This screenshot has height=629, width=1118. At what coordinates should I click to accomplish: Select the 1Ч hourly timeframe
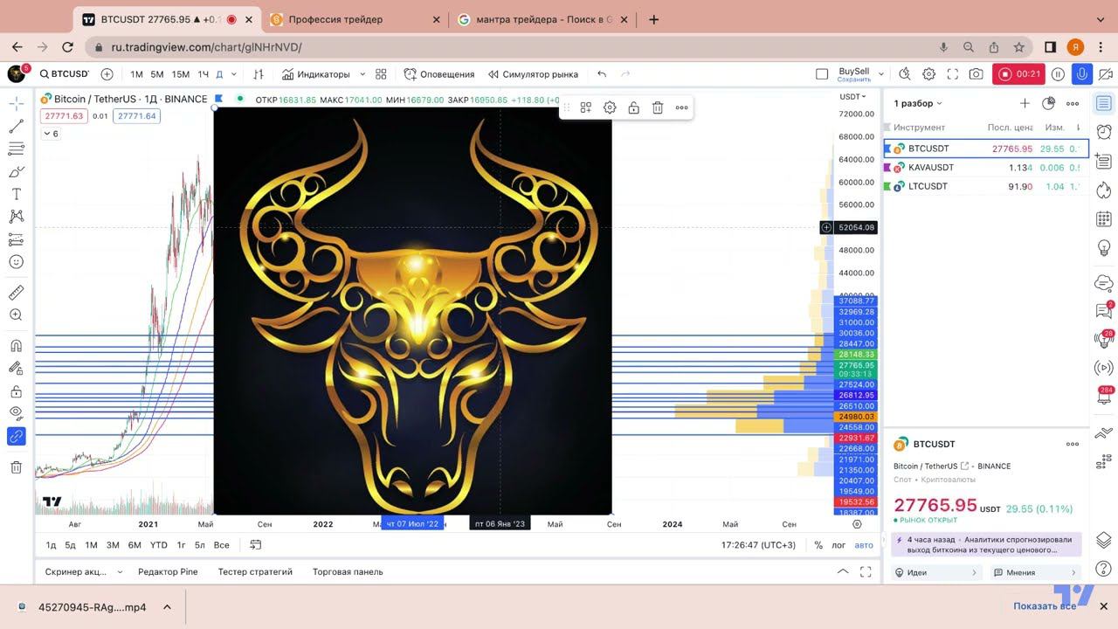pos(203,74)
